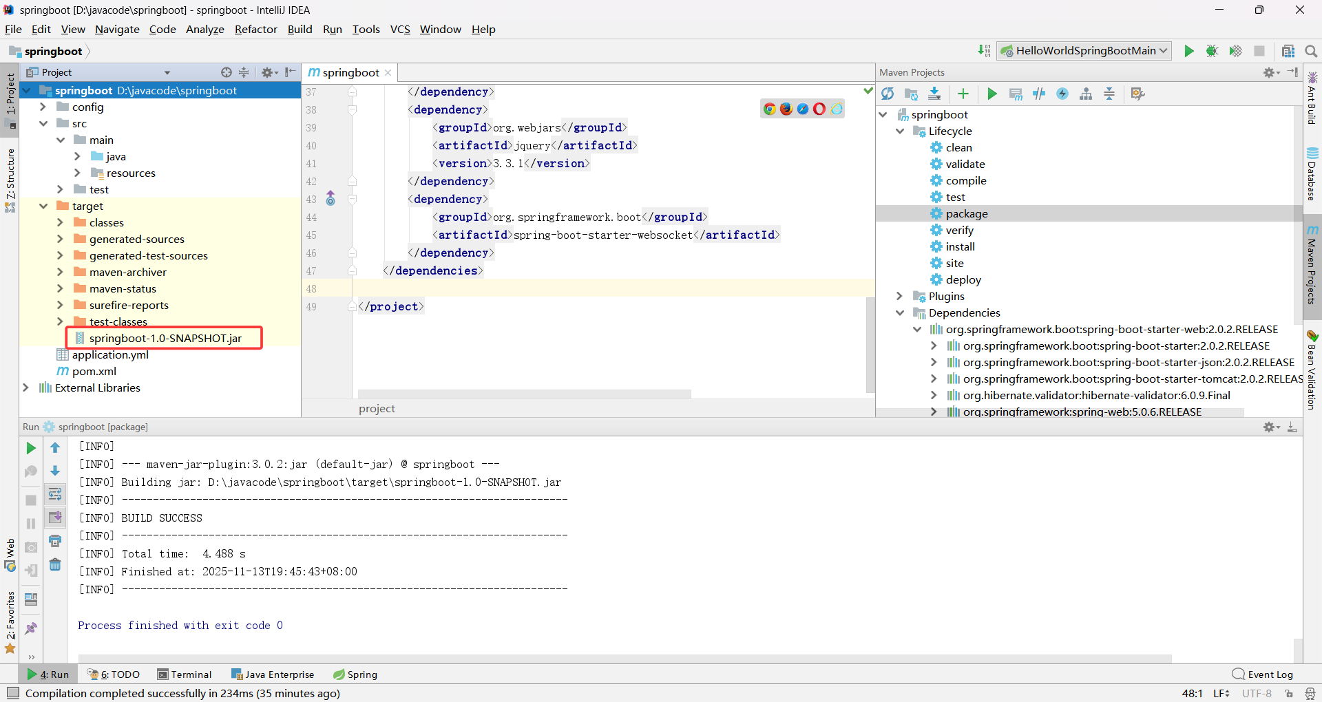Open Ant Build side panel tab
Image resolution: width=1322 pixels, height=702 pixels.
coord(1312,98)
